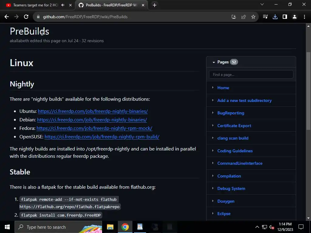Open tab search chevron in title bar
311x233 pixels.
pos(262,4)
